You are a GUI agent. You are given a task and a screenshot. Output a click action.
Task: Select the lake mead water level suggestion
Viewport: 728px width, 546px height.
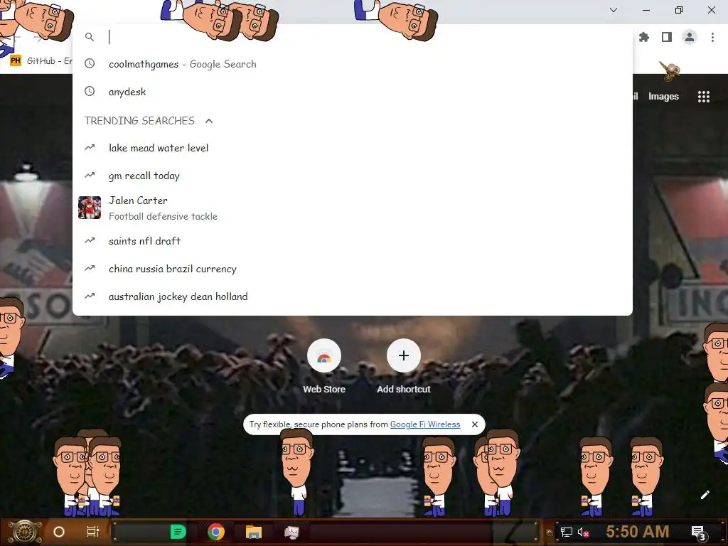tap(353, 148)
